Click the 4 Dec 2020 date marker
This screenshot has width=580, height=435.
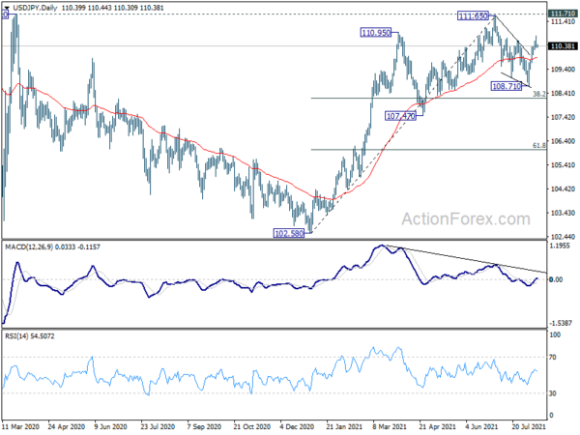297,426
